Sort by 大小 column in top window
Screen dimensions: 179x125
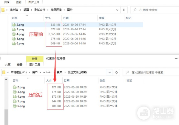[48, 18]
